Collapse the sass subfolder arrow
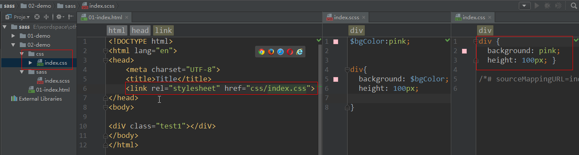Viewport: 579px width, 155px height. 22,72
